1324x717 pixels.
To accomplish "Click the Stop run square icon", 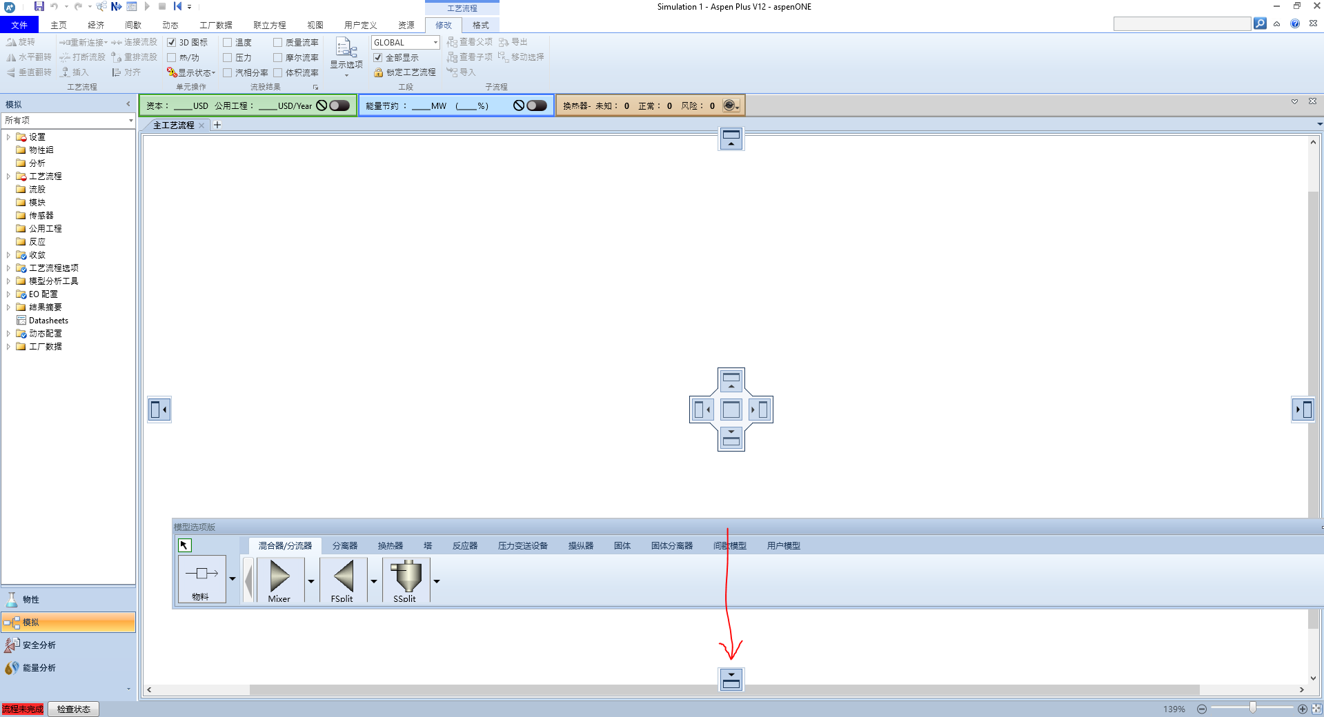I will point(162,6).
